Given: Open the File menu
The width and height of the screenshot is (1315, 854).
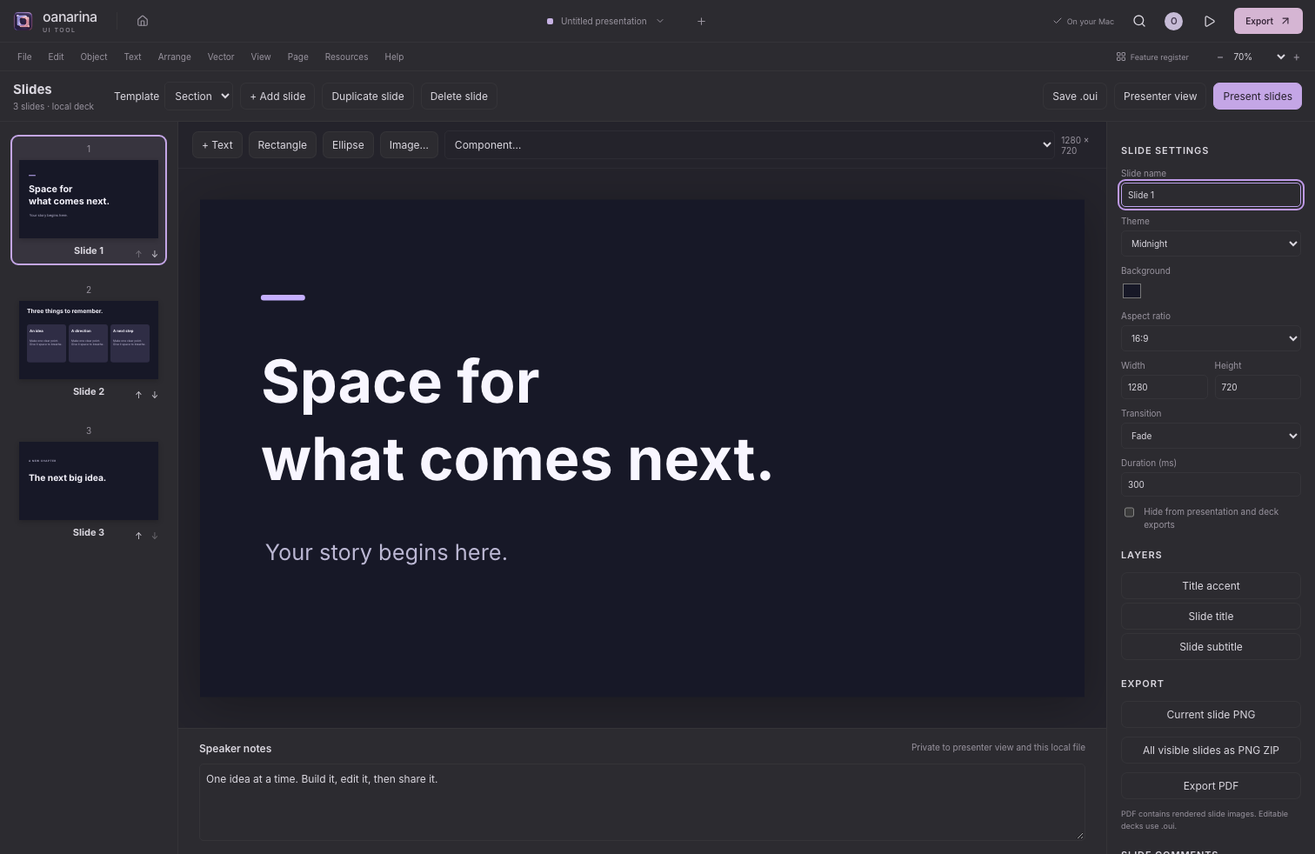Looking at the screenshot, I should [x=24, y=57].
